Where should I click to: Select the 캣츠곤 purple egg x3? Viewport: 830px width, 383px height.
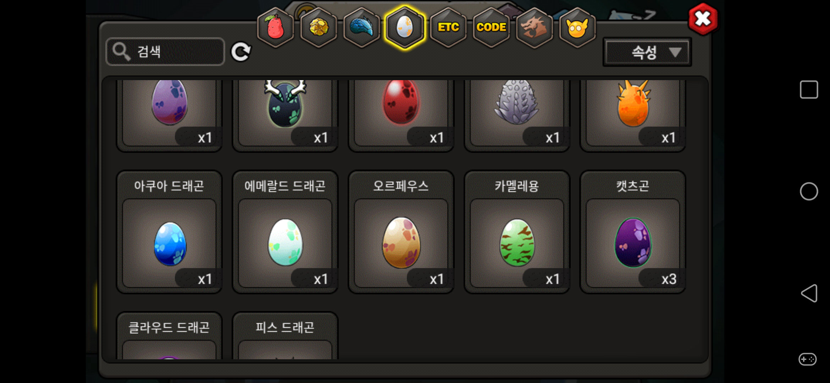click(633, 232)
